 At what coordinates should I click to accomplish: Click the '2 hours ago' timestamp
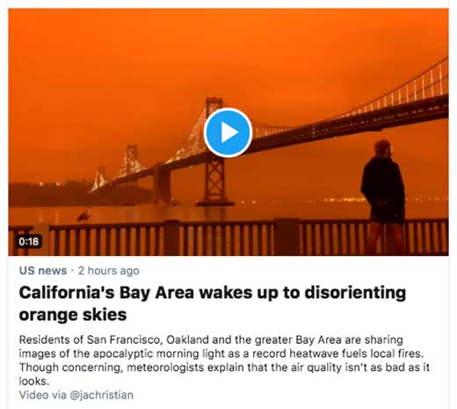pos(109,271)
